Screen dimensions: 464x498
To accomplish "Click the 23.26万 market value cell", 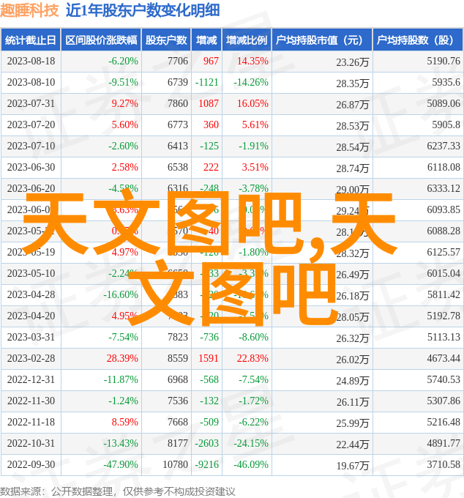I will (x=353, y=62).
